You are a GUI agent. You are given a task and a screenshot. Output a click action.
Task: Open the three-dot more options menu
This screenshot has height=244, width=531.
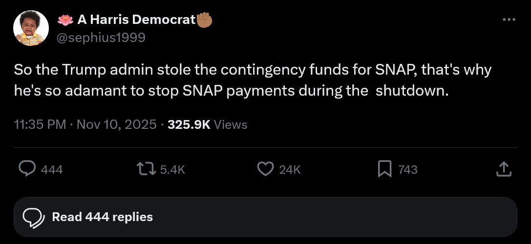point(509,20)
